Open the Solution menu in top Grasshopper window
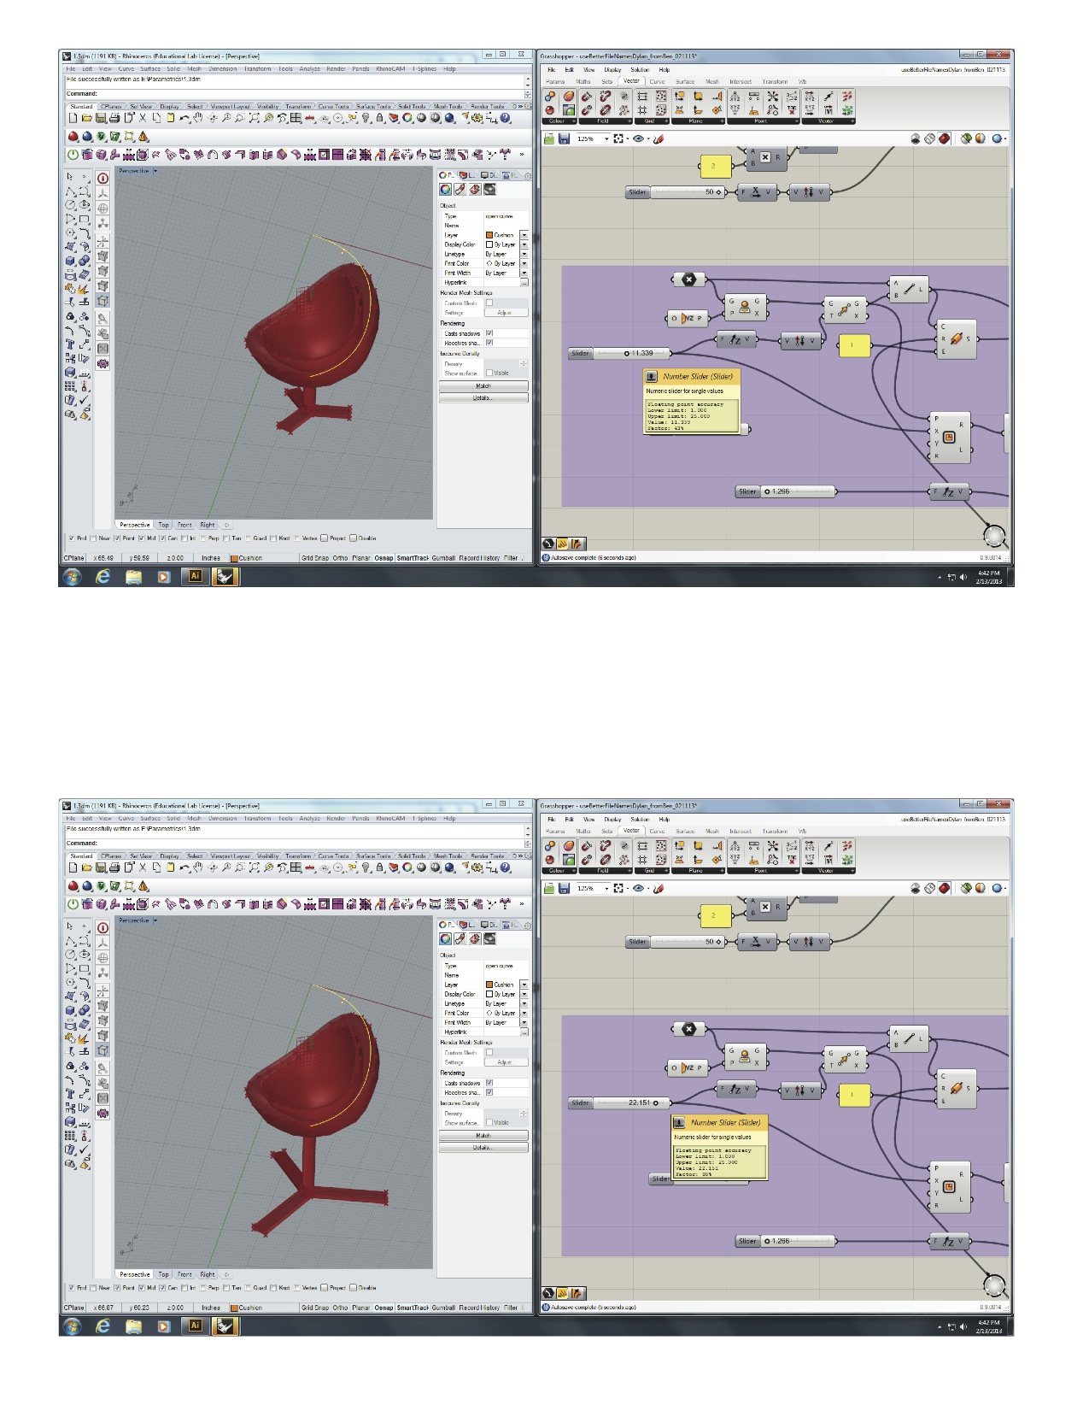1089x1411 pixels. click(x=640, y=70)
